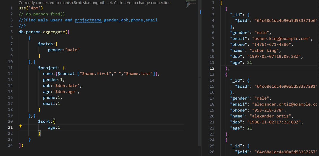319x156 pixels.
Task: Click line number 5 in the left editor gutter
Action: pos(11,32)
